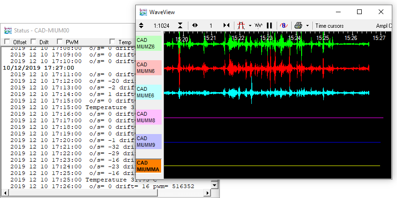Viewport: 397px width, 198px height.
Task: Enable the PWM checkbox in Status window
Action: pyautogui.click(x=60, y=41)
